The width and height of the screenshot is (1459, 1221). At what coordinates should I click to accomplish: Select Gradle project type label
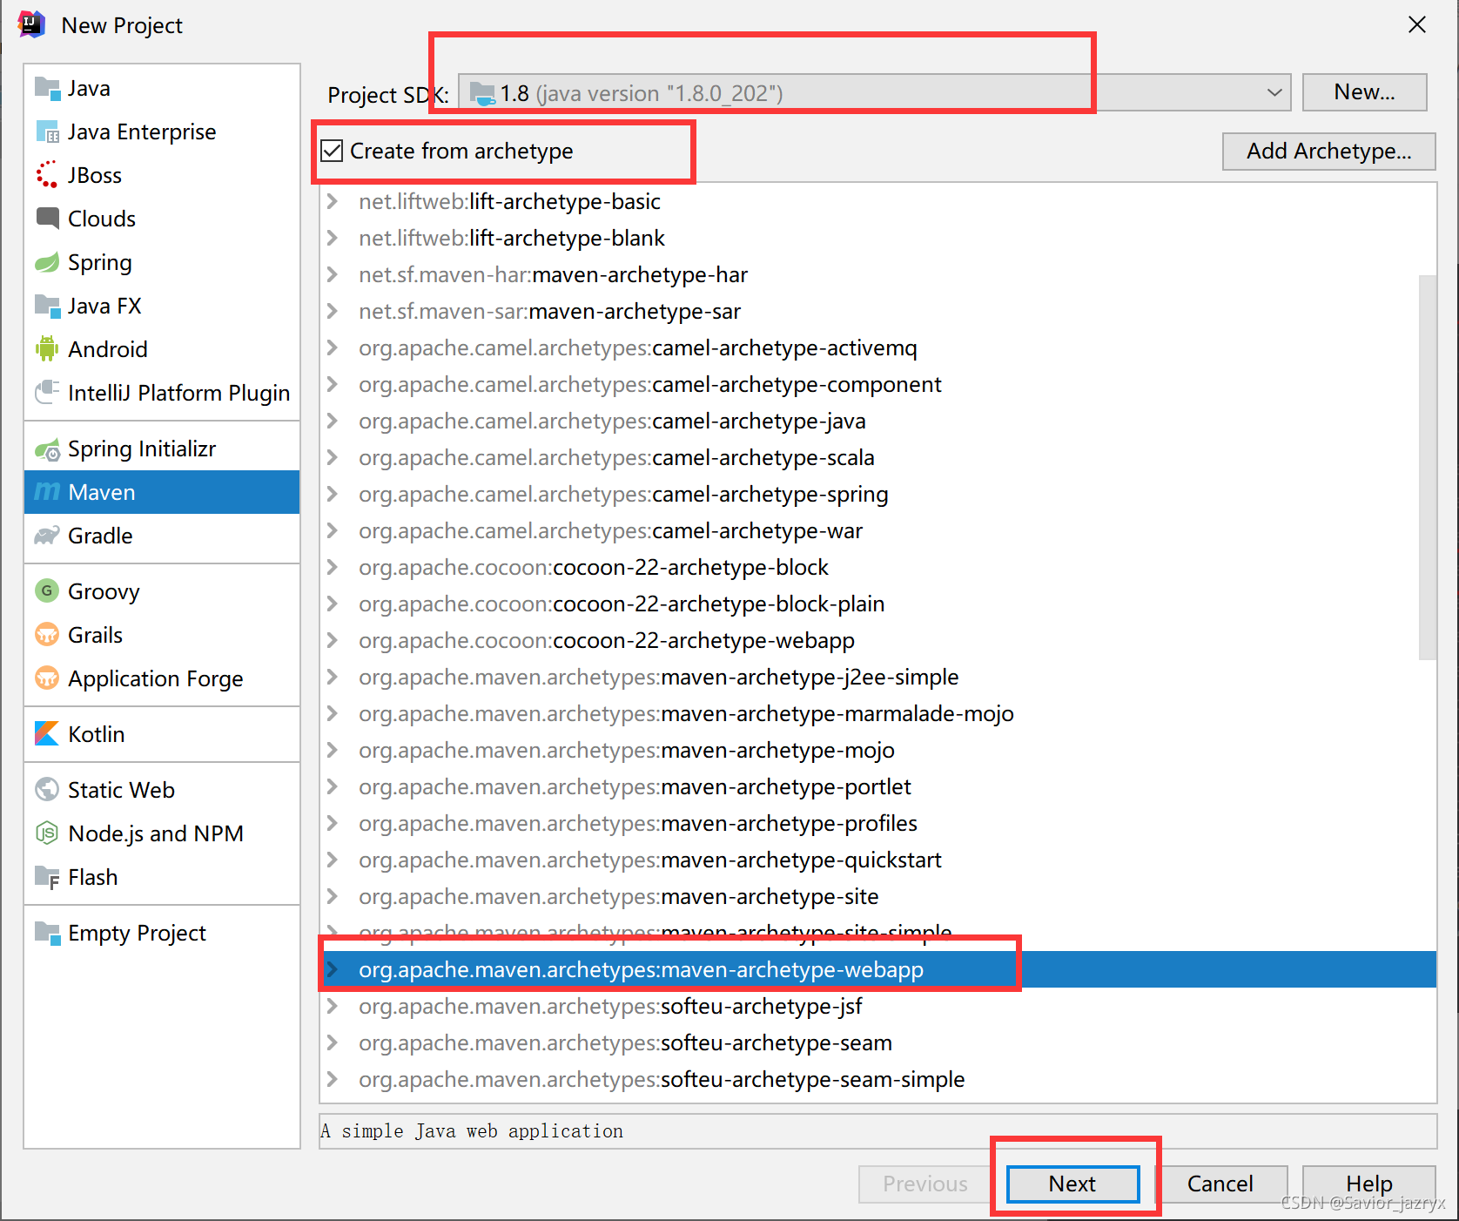tap(100, 536)
